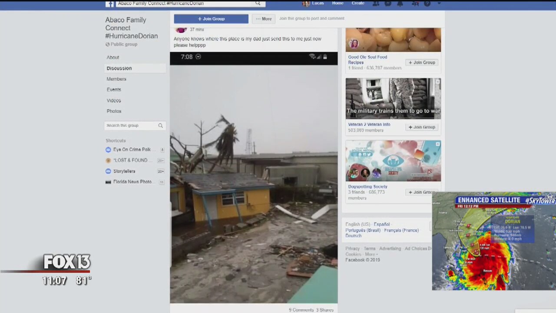Open the Quick Help question mark icon
The width and height of the screenshot is (556, 313).
(x=427, y=3)
